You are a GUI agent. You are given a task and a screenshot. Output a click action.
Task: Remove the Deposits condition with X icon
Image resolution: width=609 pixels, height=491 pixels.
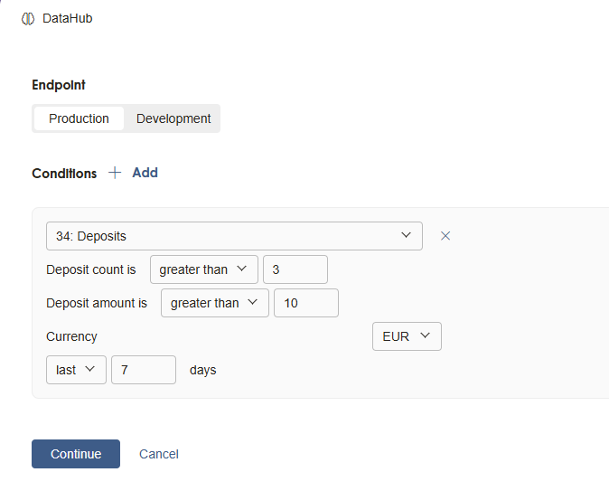pos(445,236)
